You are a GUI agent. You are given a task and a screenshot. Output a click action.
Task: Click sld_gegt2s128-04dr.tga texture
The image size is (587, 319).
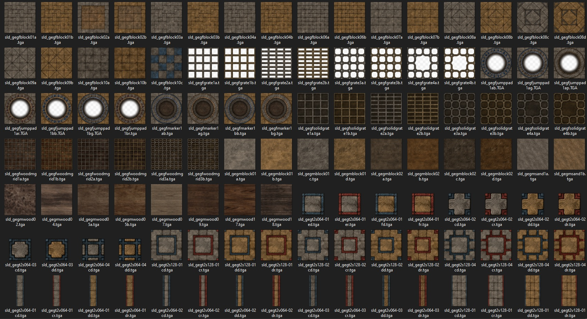click(x=569, y=245)
